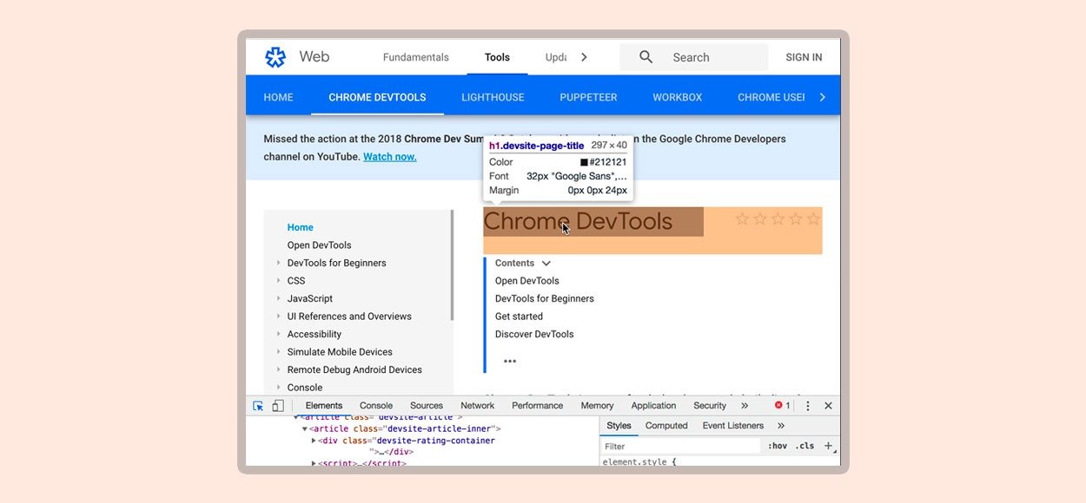Open the Tools top tab
This screenshot has height=503, width=1086.
[497, 57]
